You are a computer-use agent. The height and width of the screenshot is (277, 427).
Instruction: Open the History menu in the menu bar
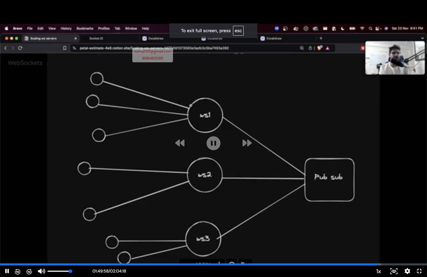[66, 28]
